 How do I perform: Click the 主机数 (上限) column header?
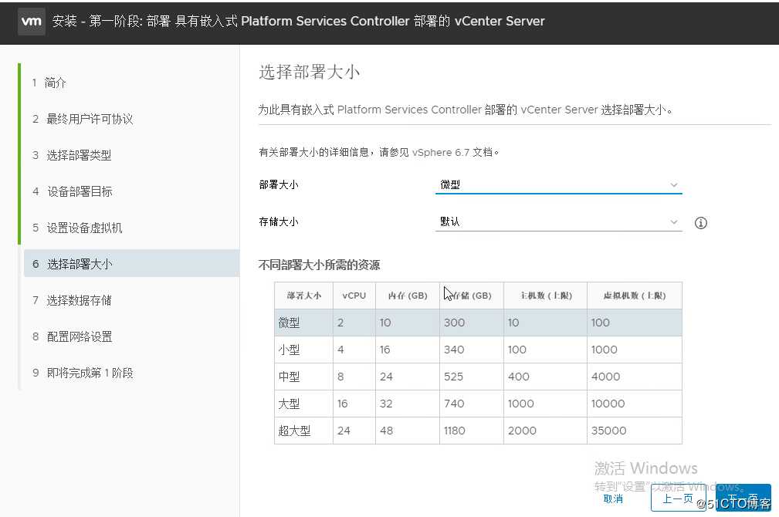tap(546, 296)
